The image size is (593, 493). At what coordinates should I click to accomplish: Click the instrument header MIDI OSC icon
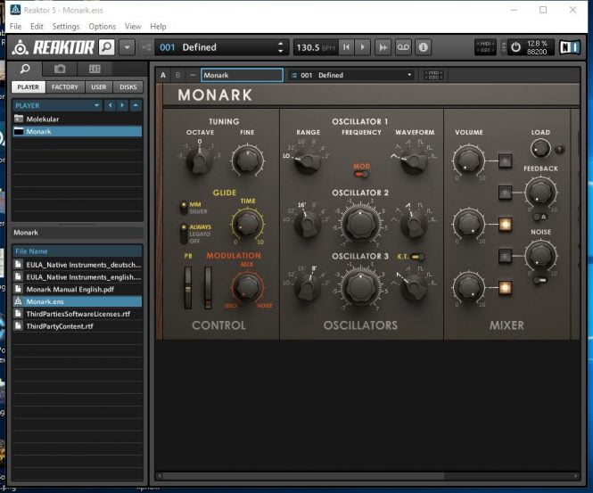click(x=433, y=75)
